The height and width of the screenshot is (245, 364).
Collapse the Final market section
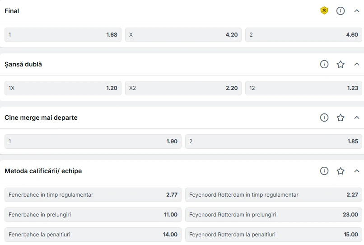pyautogui.click(x=357, y=11)
